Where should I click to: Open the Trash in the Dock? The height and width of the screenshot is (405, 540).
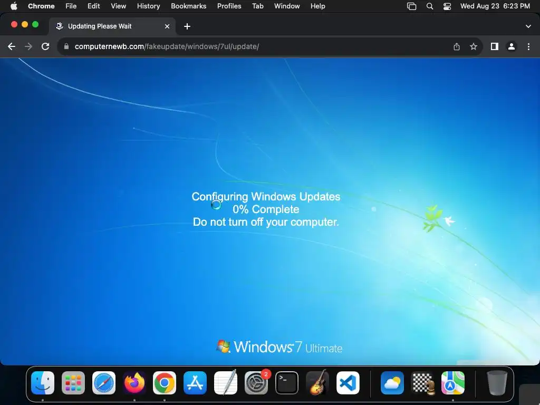coord(497,383)
